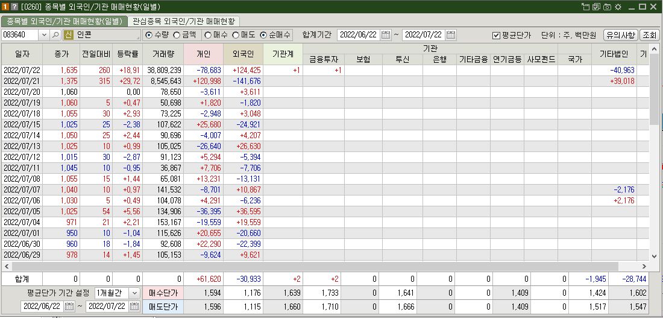The image size is (663, 318).
Task: Click the +29.72 change rate cell
Action: (x=127, y=81)
